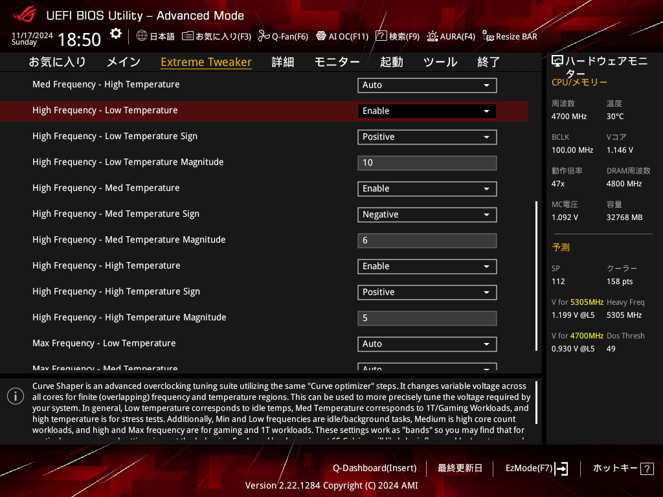Click the 18:50 clock display

pos(79,39)
